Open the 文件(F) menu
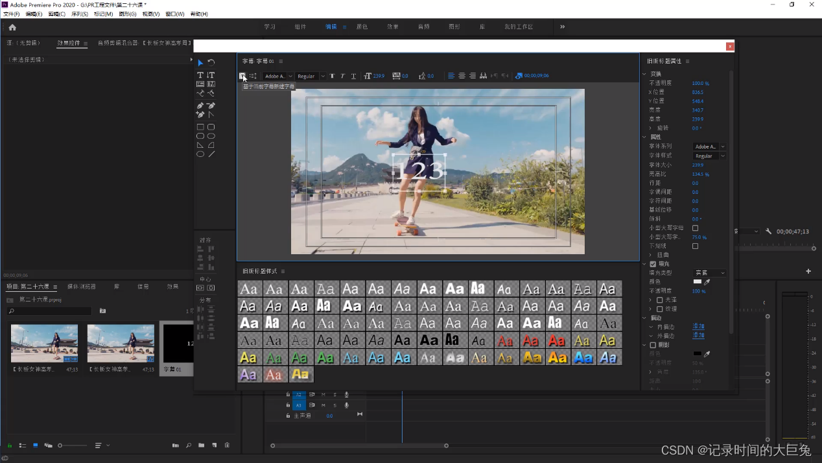This screenshot has width=822, height=463. tap(12, 14)
